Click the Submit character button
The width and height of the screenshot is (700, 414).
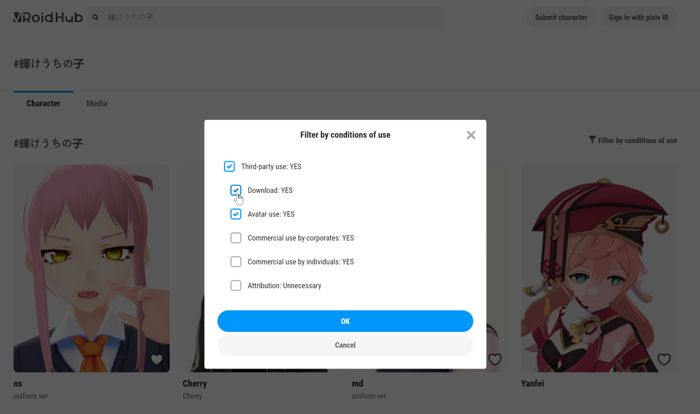point(561,17)
